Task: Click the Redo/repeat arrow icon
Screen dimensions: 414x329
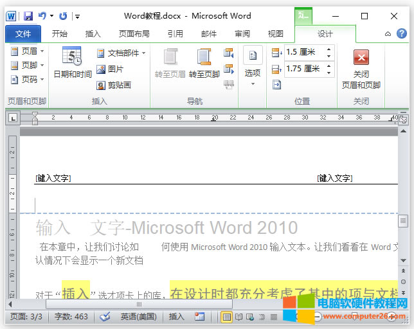Action: (63, 16)
